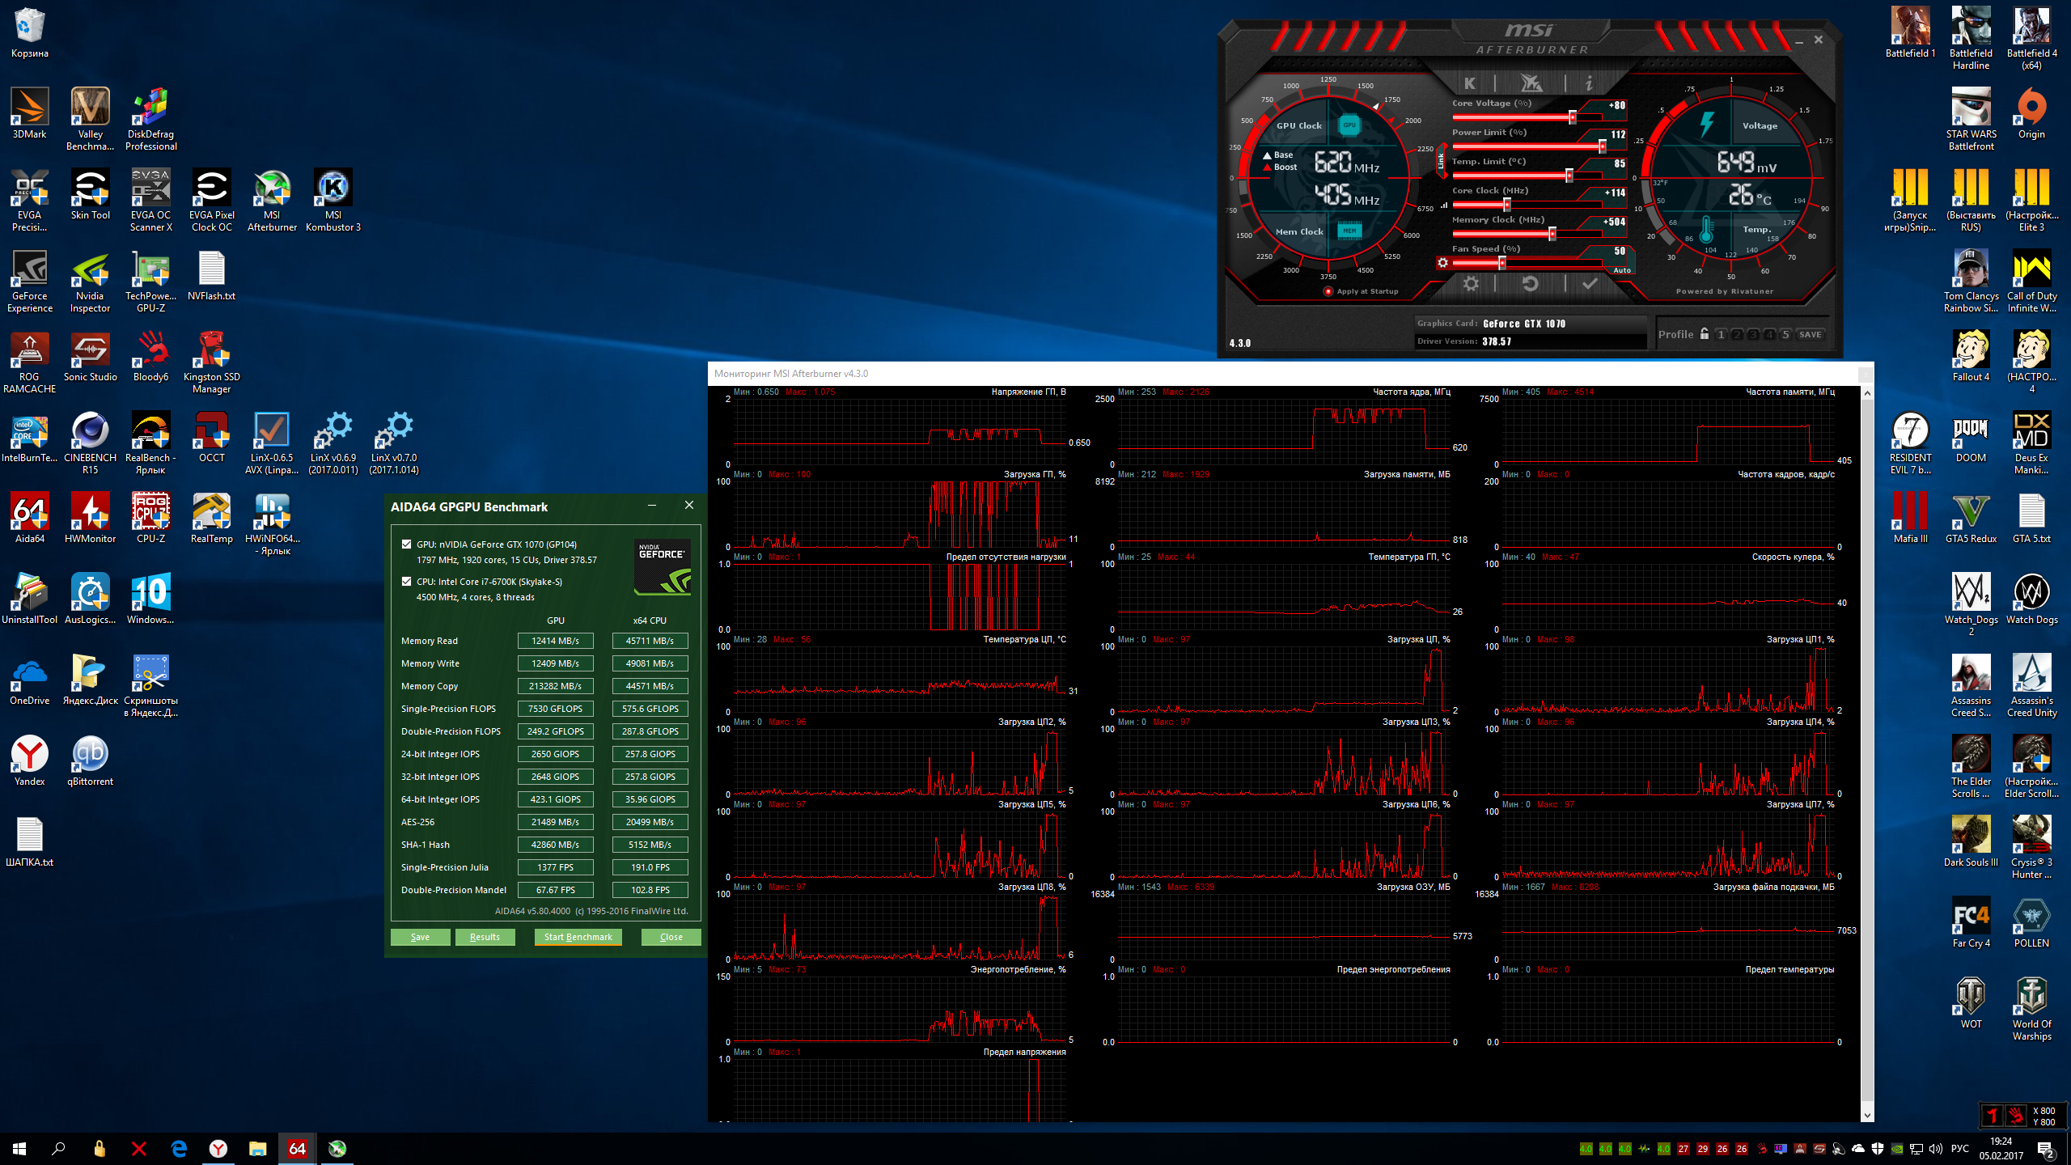Click core clock curve editor icon
The height and width of the screenshot is (1165, 2071).
[x=1444, y=205]
